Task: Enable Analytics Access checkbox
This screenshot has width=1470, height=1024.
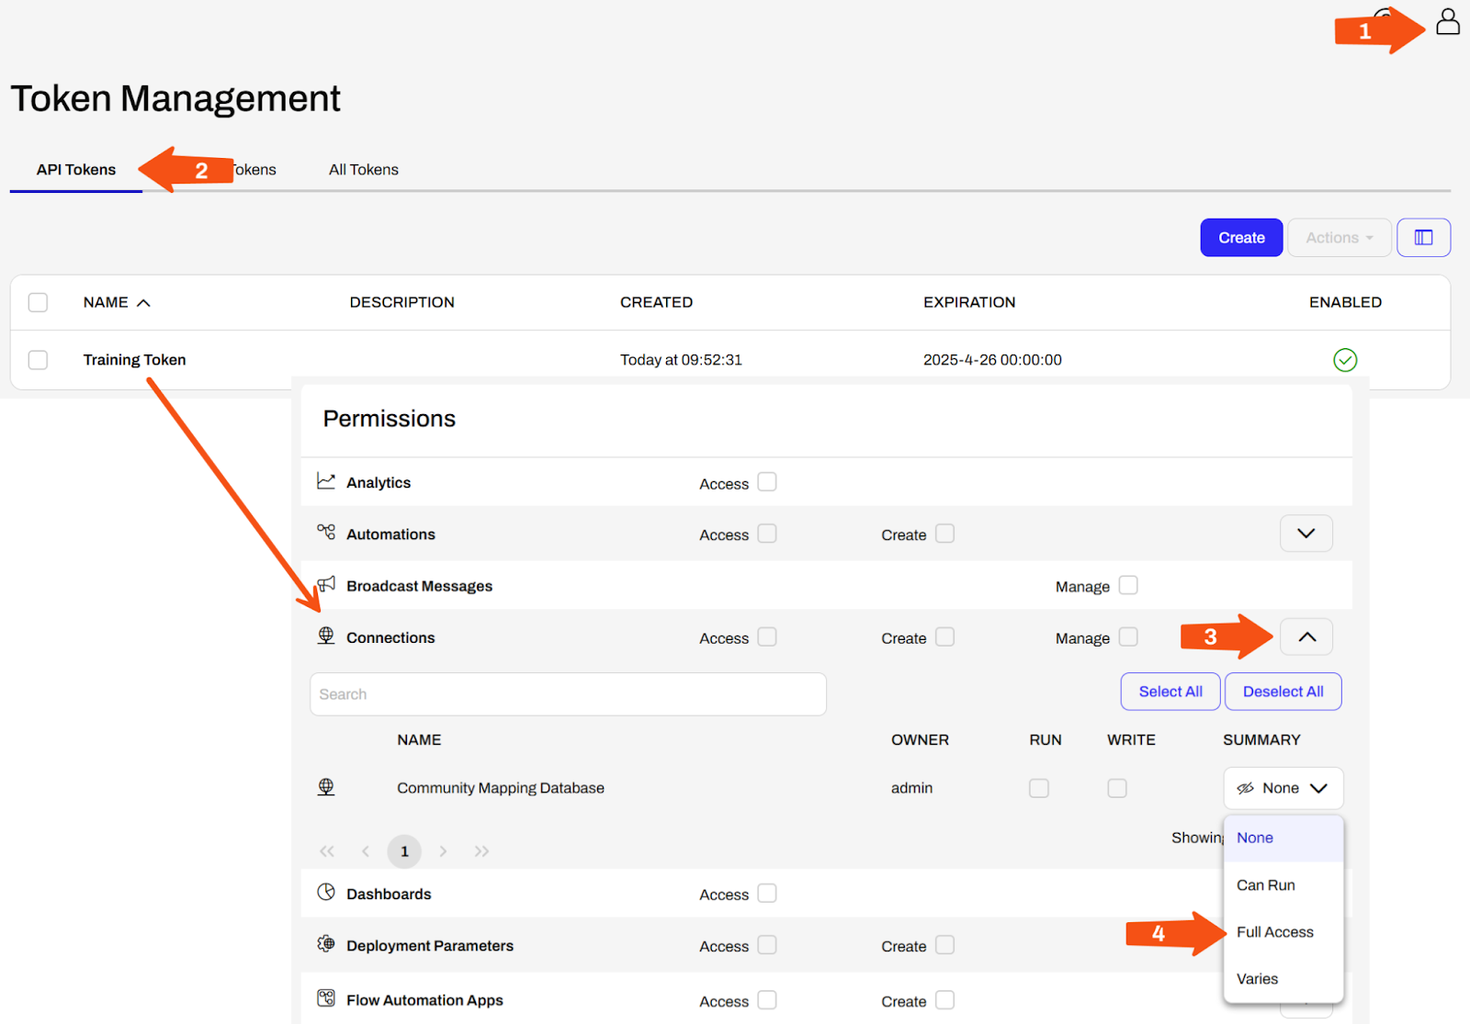Action: [x=767, y=482]
